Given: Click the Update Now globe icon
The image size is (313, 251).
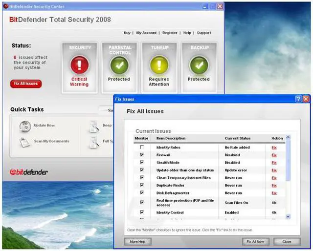Looking at the screenshot, I should tap(25, 126).
